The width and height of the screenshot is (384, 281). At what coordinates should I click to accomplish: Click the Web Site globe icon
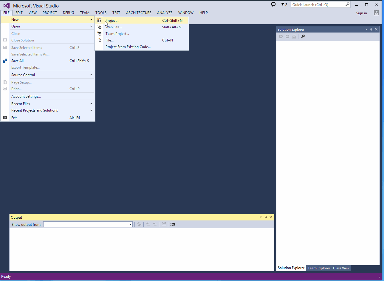(x=100, y=27)
